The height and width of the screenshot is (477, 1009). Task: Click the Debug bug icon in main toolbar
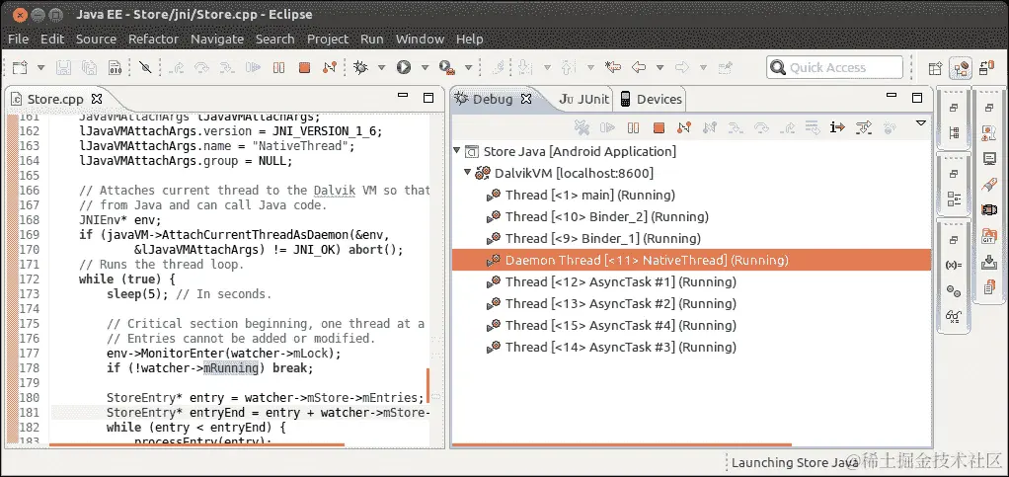click(x=361, y=67)
